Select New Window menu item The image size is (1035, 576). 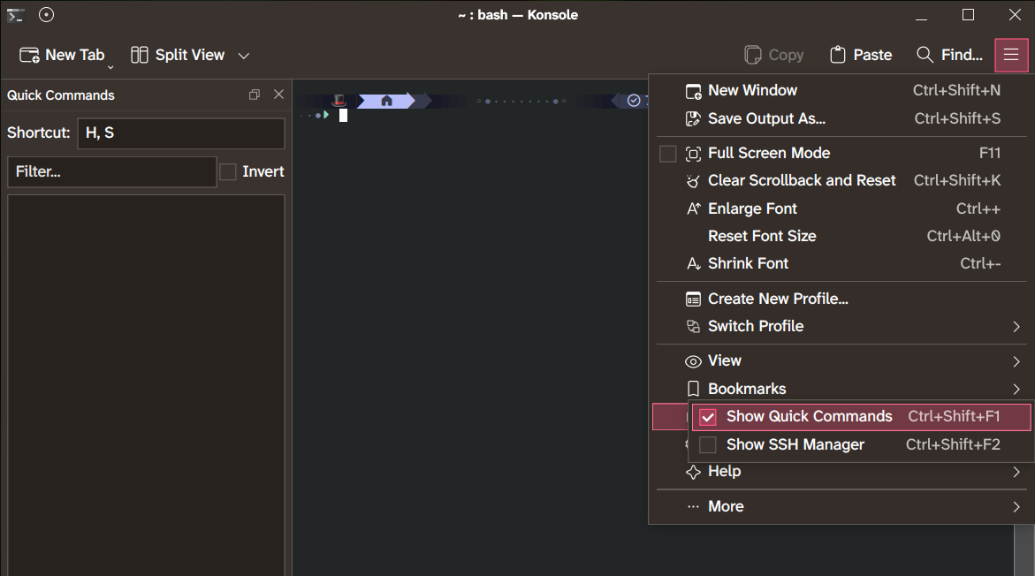[x=841, y=90]
